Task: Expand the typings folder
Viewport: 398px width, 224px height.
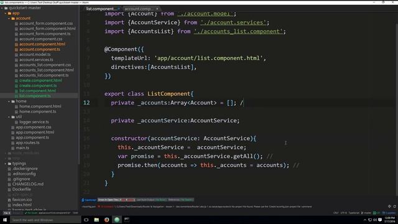Action: click(x=6, y=164)
